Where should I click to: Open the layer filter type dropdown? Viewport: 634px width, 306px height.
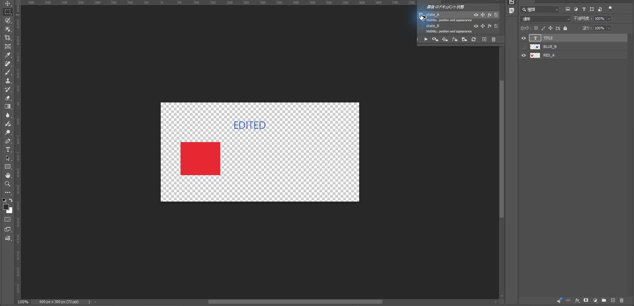[x=540, y=10]
